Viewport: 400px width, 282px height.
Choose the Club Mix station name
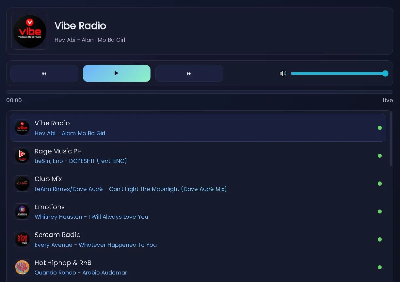[48, 179]
